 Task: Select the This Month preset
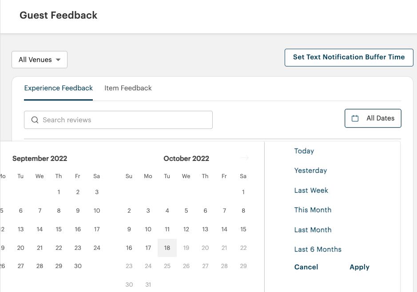[x=313, y=210]
